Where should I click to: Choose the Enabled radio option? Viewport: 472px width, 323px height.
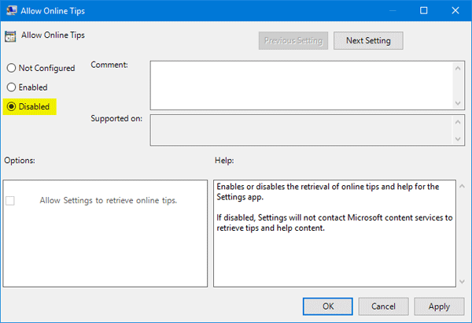point(11,87)
